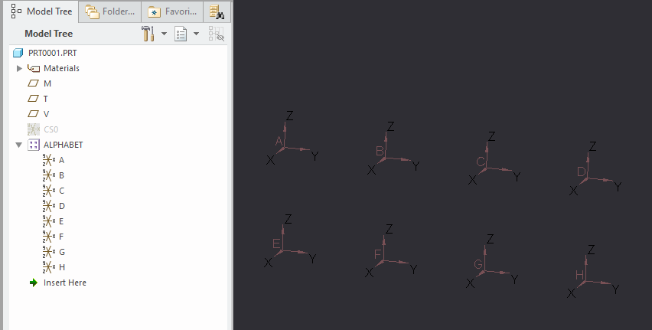Click the datum plane M icon
This screenshot has width=652, height=330.
pos(34,83)
